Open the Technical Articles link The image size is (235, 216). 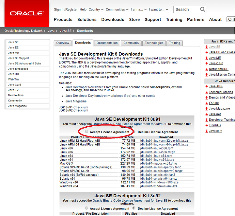[x=221, y=92]
